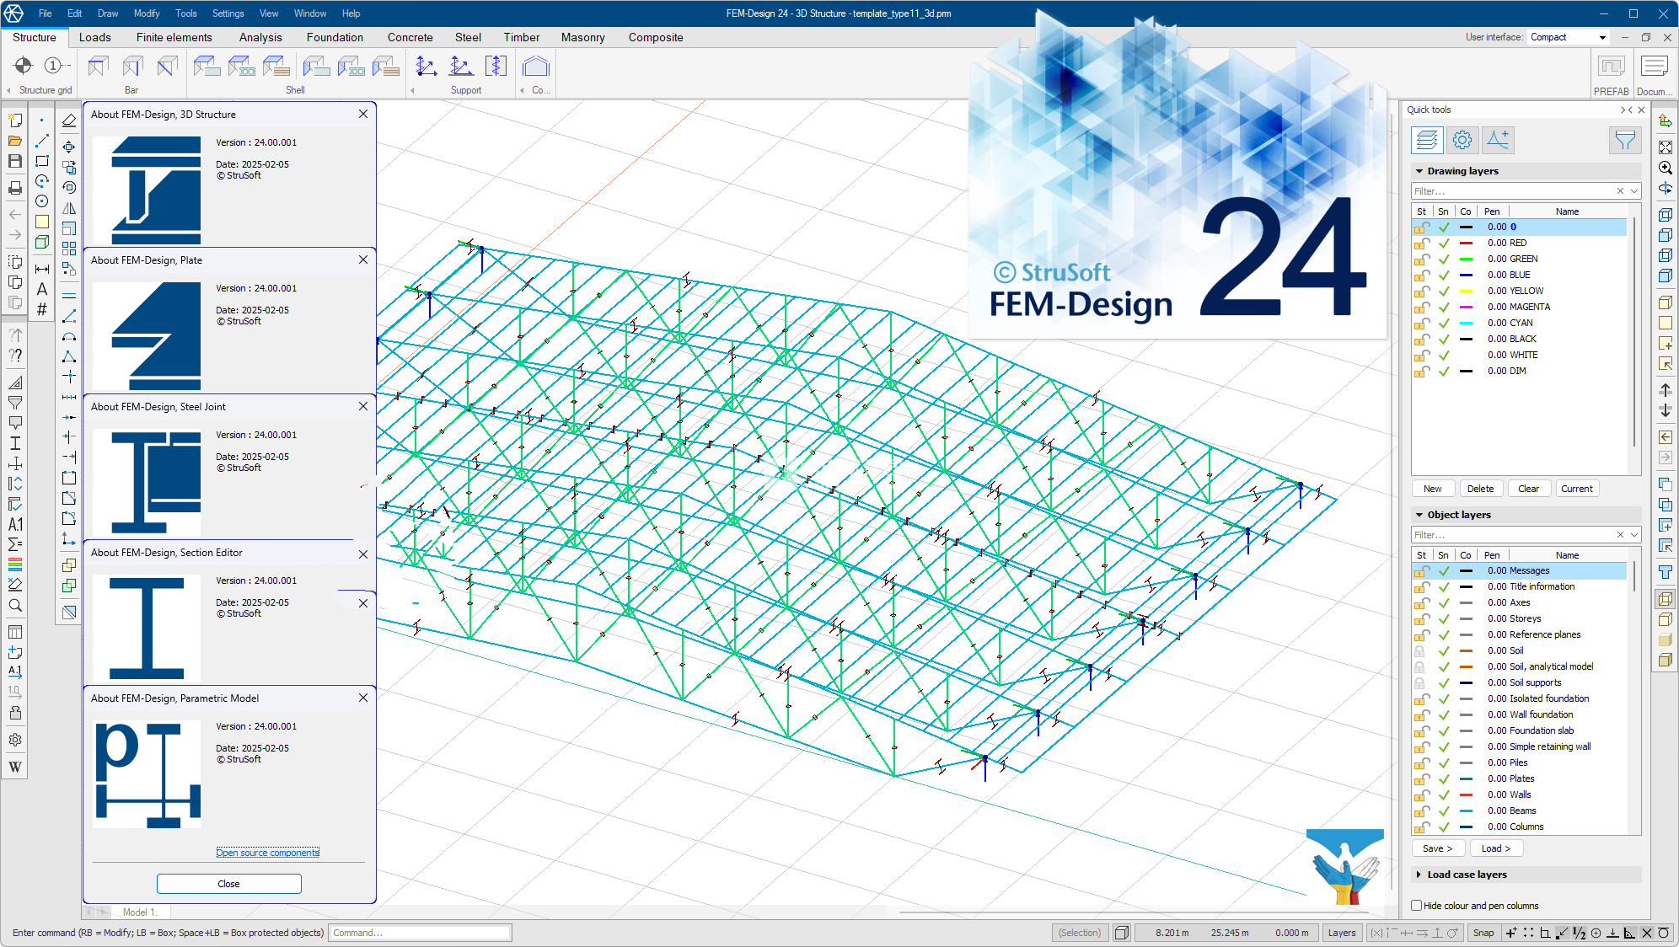The width and height of the screenshot is (1679, 947).
Task: Open the Finite elements ribbon tab
Action: click(x=174, y=37)
